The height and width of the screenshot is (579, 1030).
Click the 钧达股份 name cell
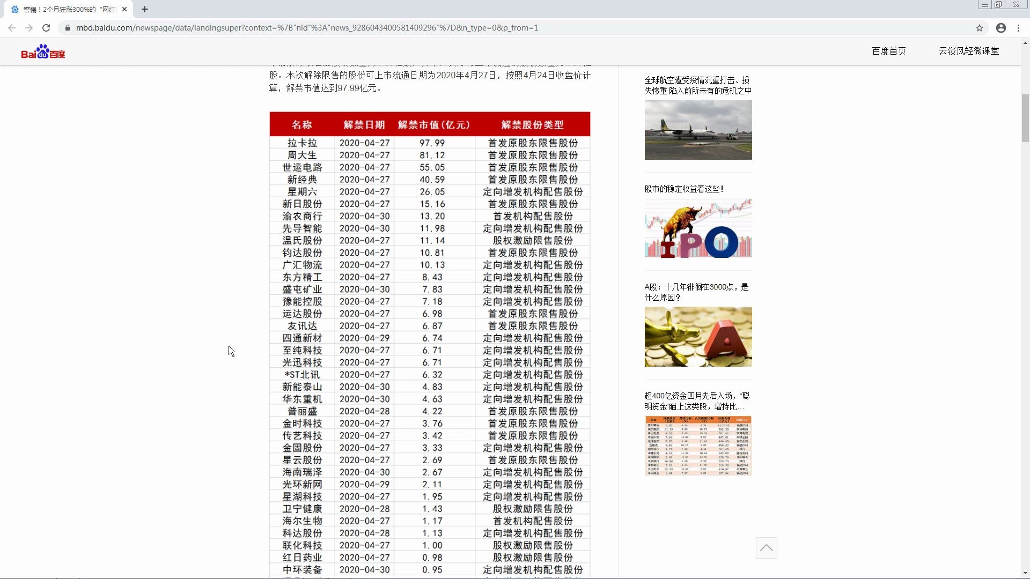click(302, 253)
